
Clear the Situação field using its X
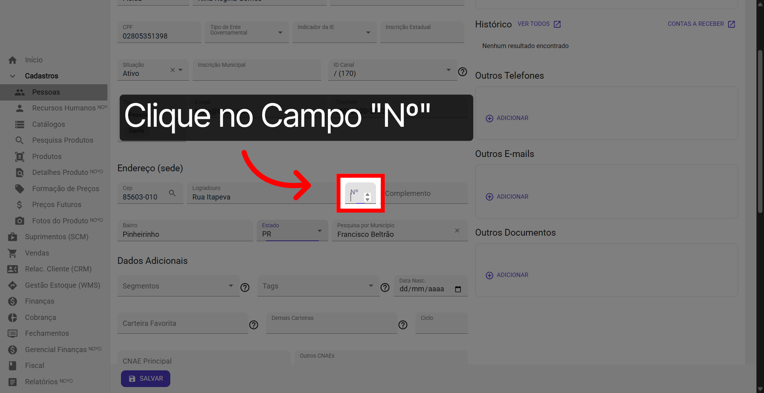pyautogui.click(x=172, y=70)
